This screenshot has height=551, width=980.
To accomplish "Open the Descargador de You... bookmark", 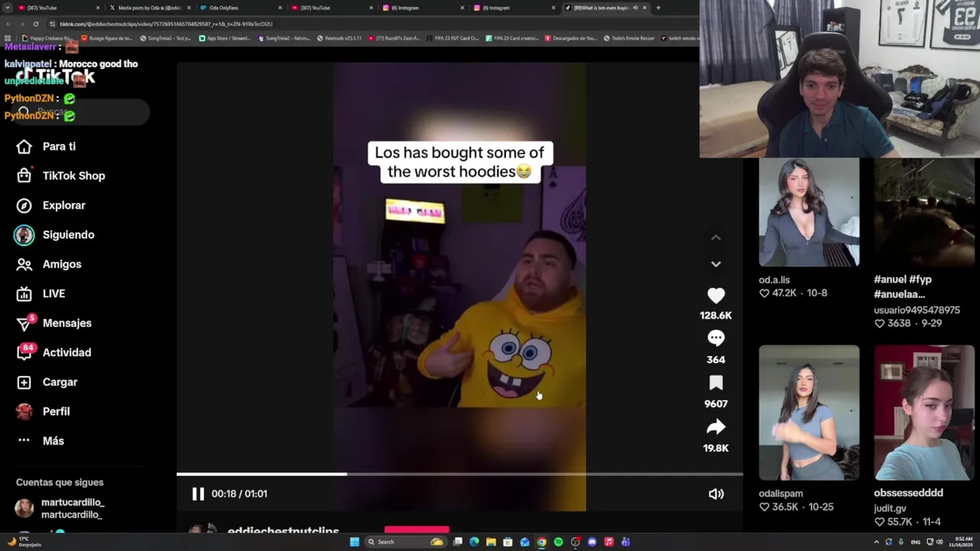I will pos(570,38).
